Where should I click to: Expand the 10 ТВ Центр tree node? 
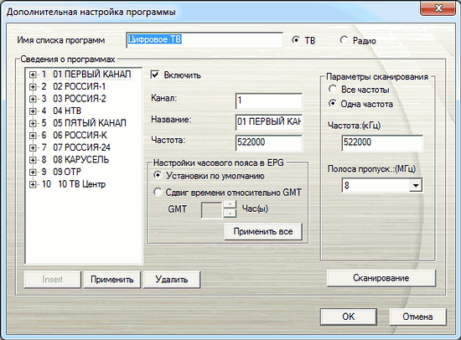coord(33,184)
